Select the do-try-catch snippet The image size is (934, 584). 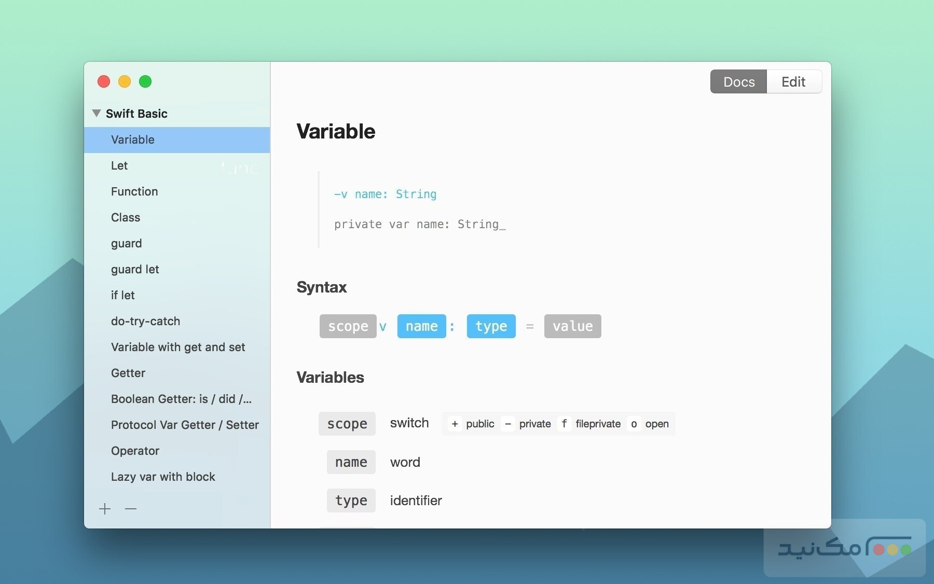[x=146, y=321]
